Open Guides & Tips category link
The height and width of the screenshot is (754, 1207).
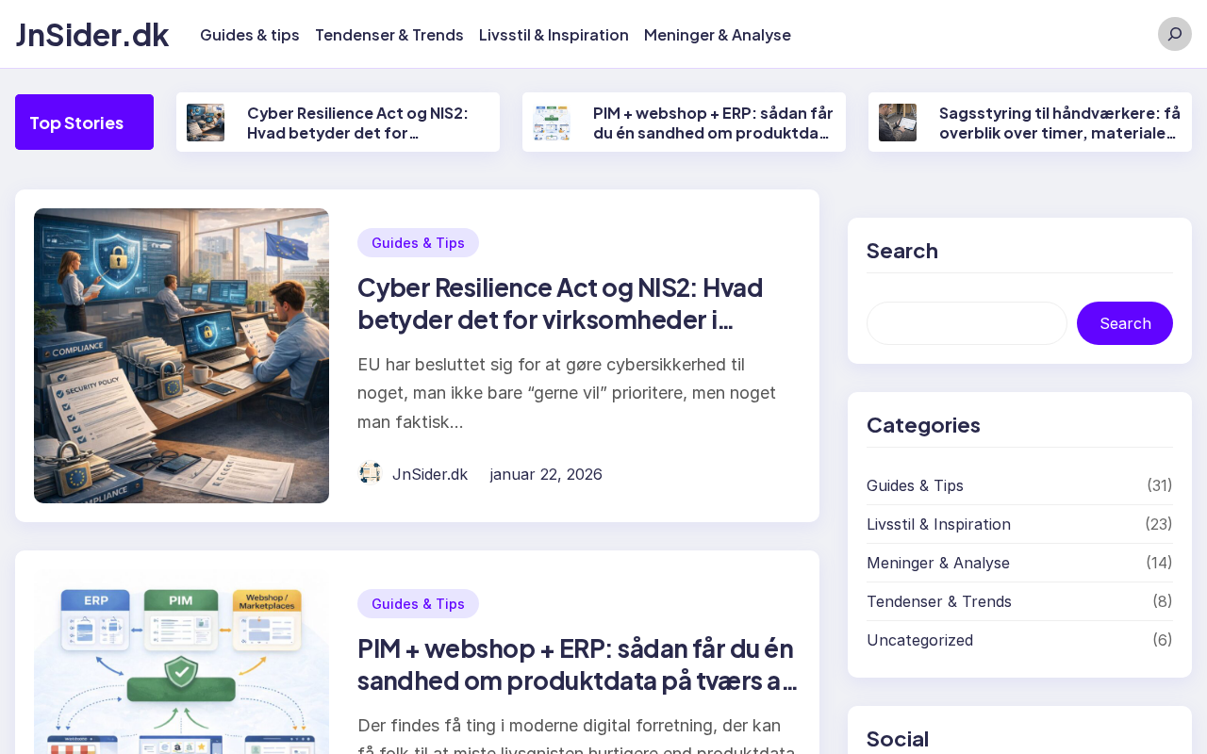915,485
